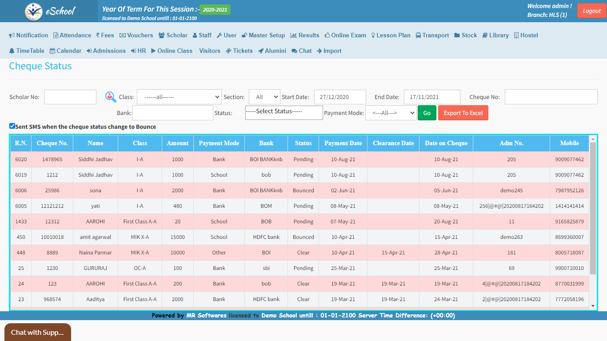Screen dimensions: 607x341
Task: Click the green Go button
Action: [427, 113]
